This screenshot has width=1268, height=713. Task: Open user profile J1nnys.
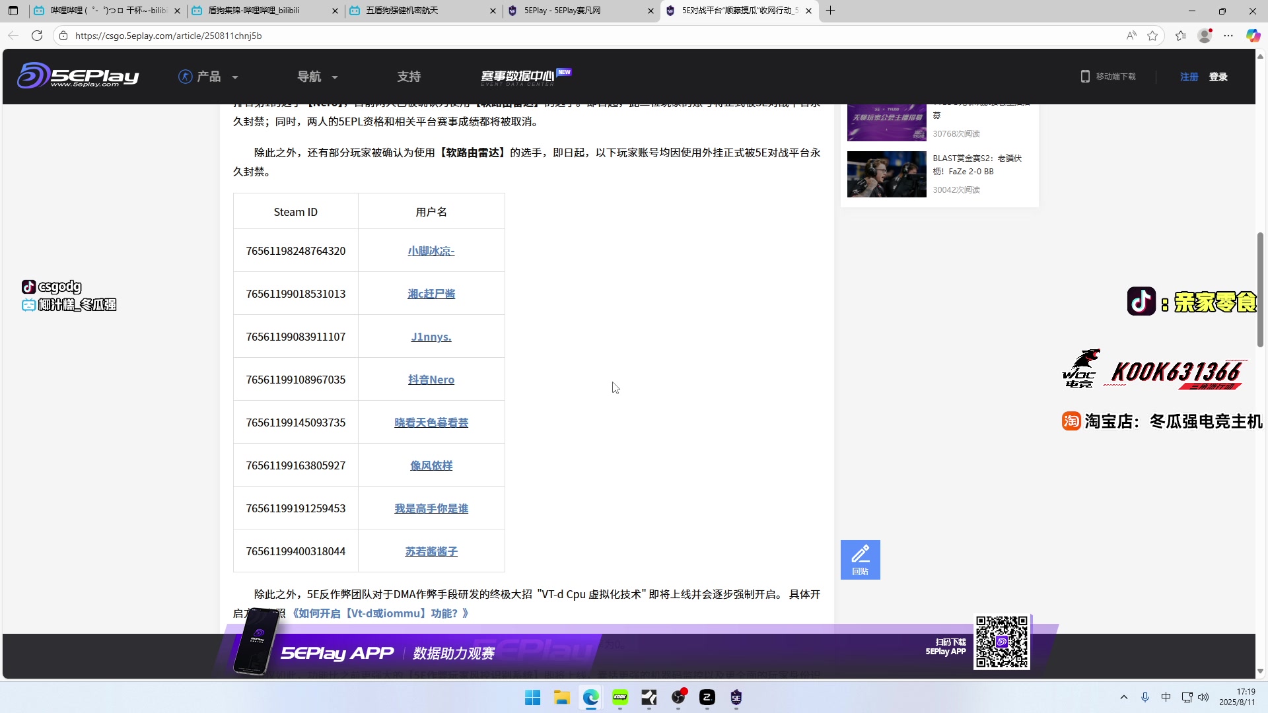click(x=431, y=337)
